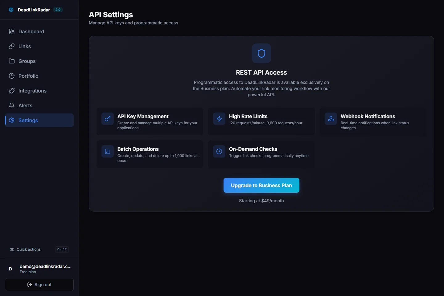
Task: Sign out of the account
Action: coord(39,285)
